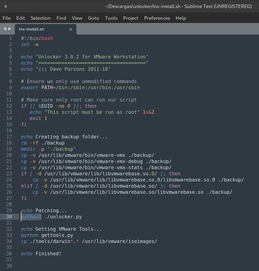Click 'mkdir' on line 19
This screenshot has width=259, height=271.
click(x=28, y=149)
